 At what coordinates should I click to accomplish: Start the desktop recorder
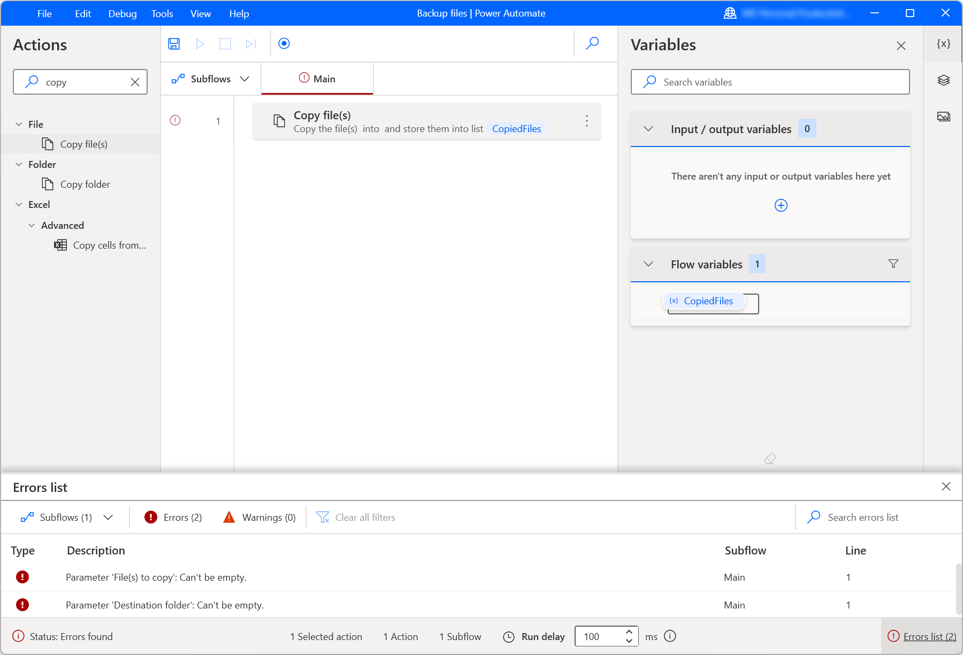[x=284, y=44]
